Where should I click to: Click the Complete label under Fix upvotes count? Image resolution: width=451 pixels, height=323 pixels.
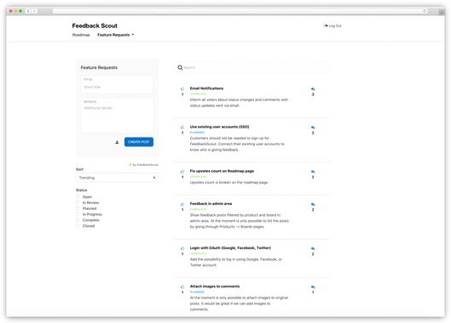pos(198,177)
